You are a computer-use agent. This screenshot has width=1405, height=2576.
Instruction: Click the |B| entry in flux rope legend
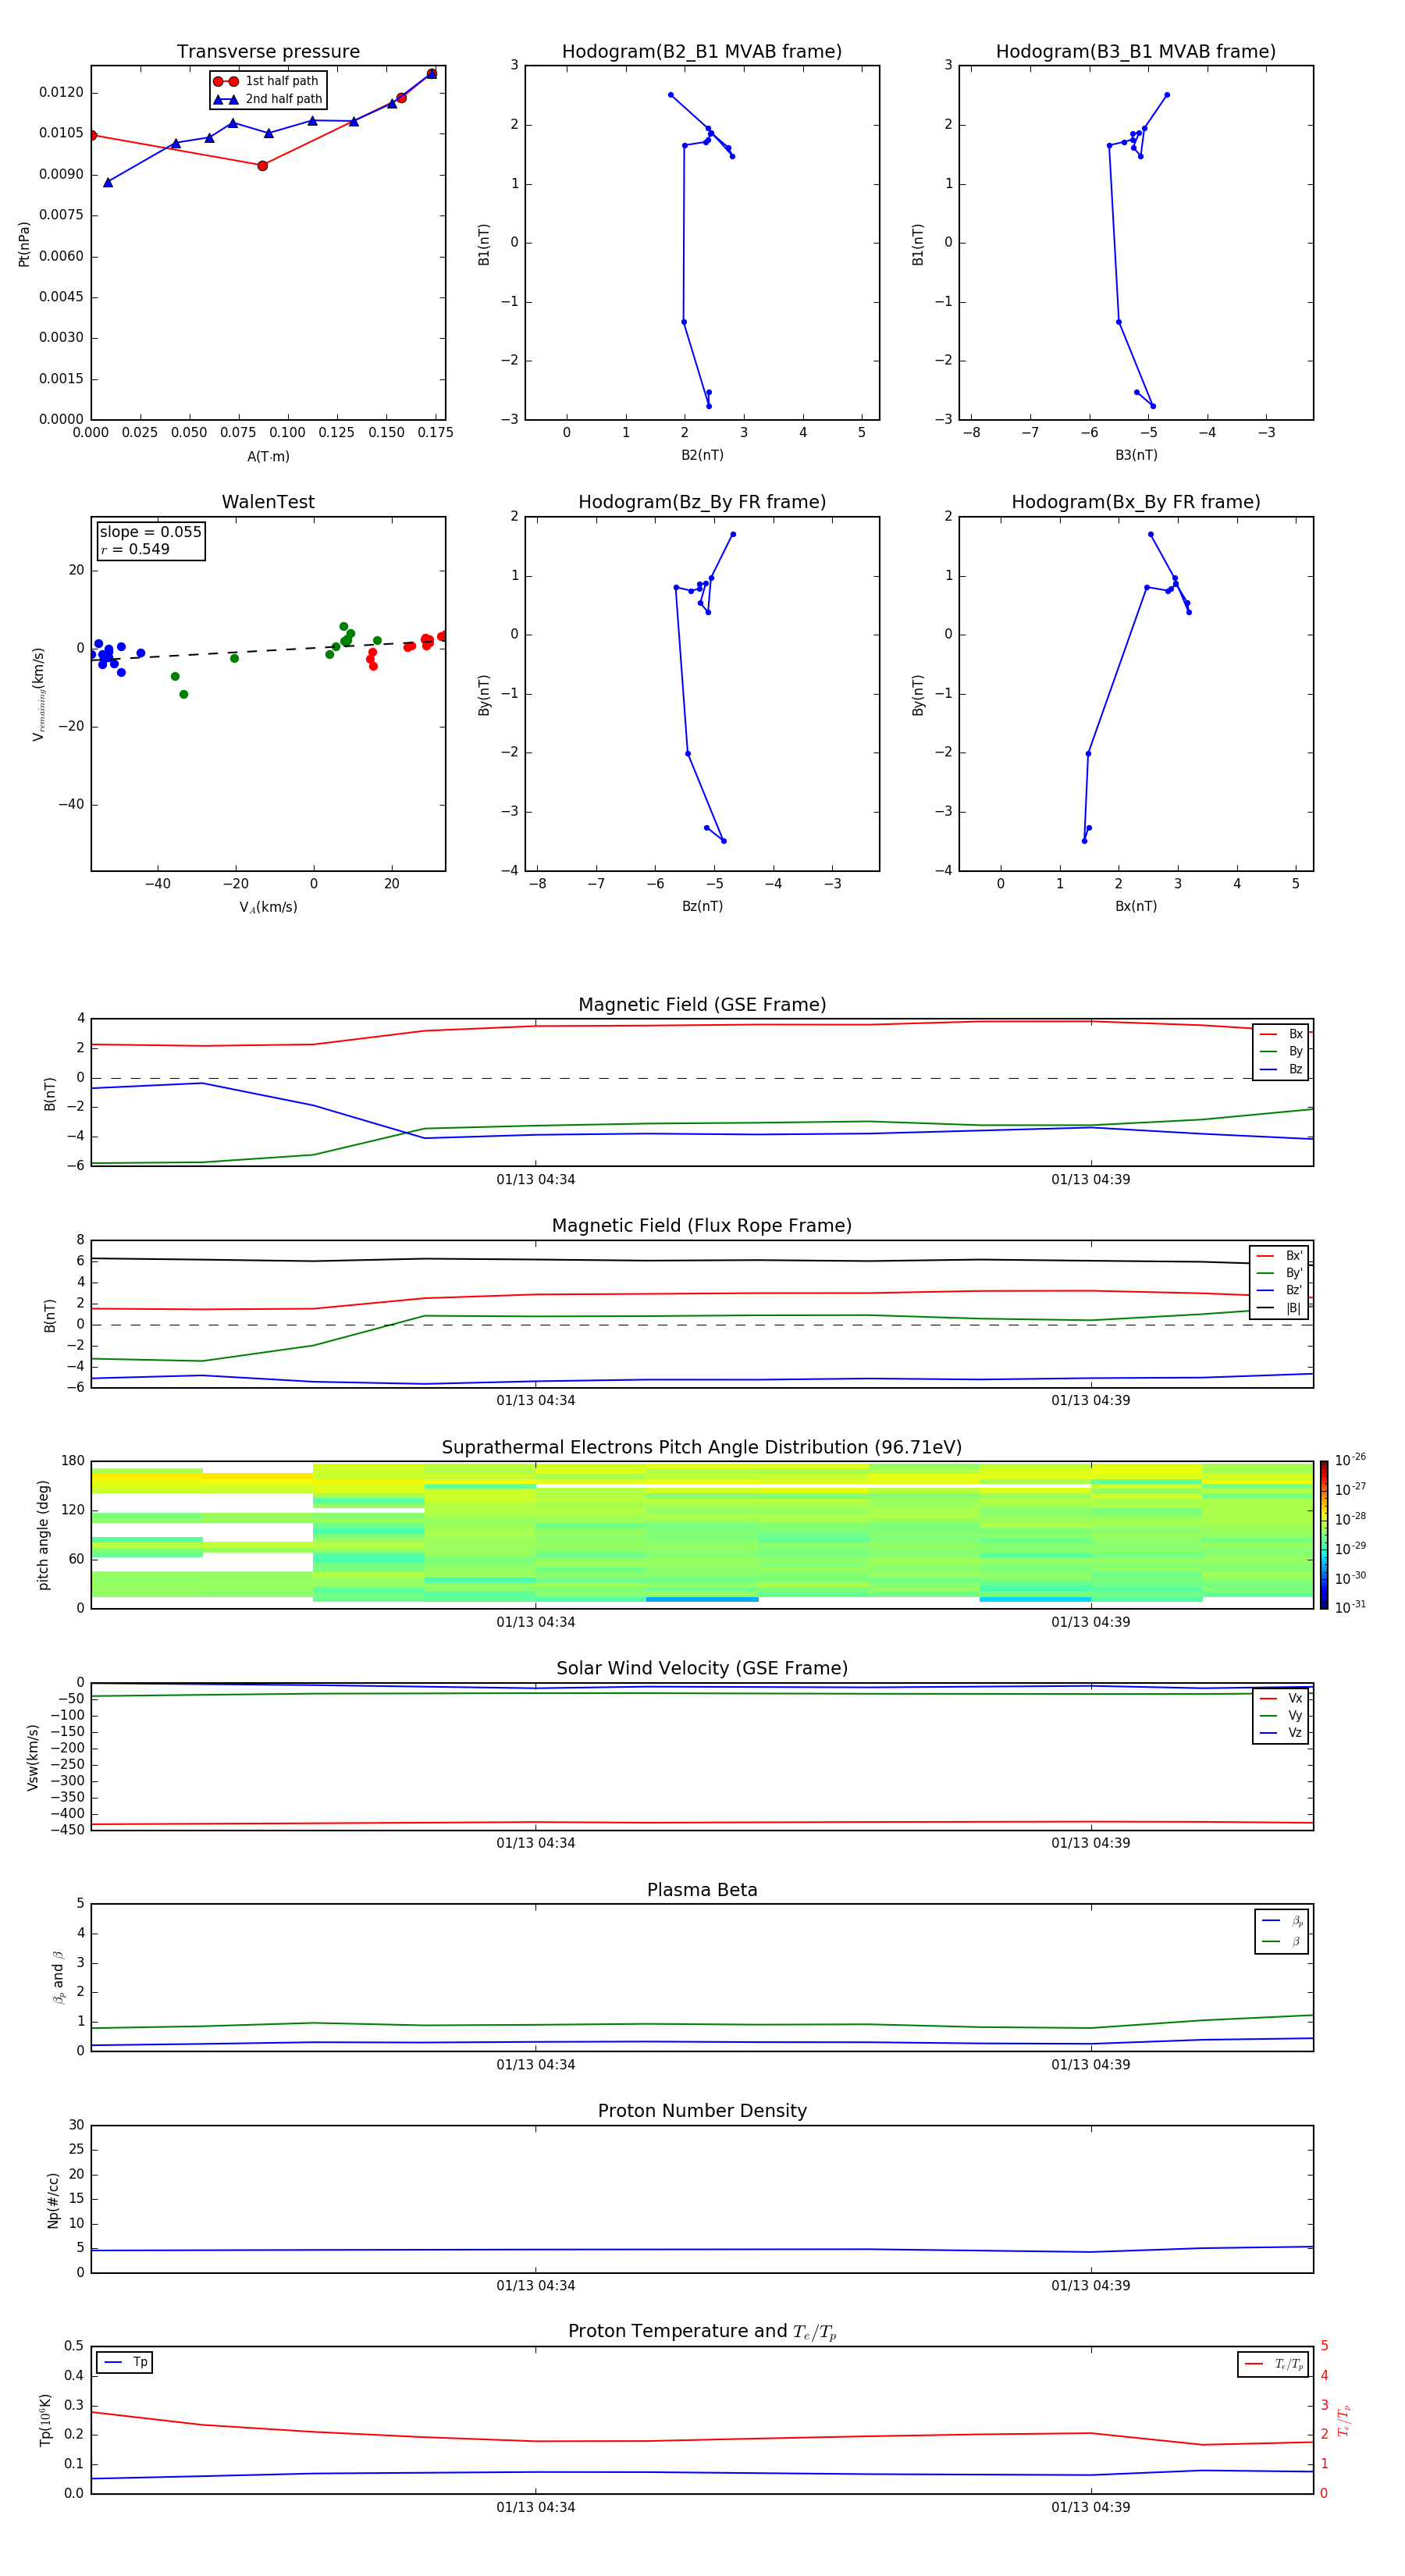[1279, 1308]
